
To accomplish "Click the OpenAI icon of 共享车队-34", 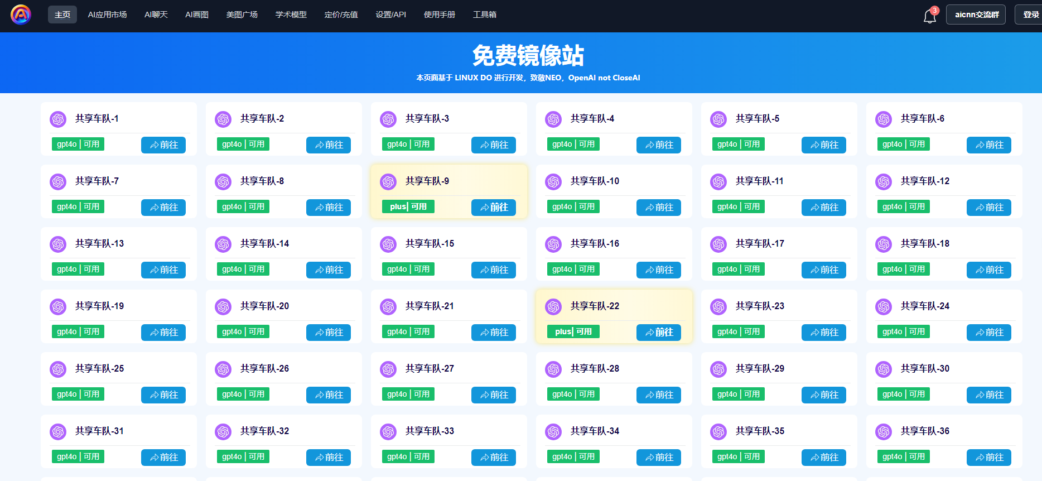I will pos(553,431).
